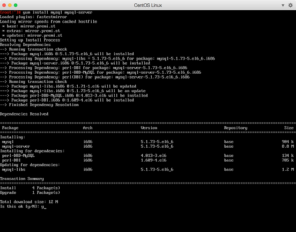The width and height of the screenshot is (296, 232).
Task: Click the '8.8 M' size of mysql-server
Action: coord(288,146)
